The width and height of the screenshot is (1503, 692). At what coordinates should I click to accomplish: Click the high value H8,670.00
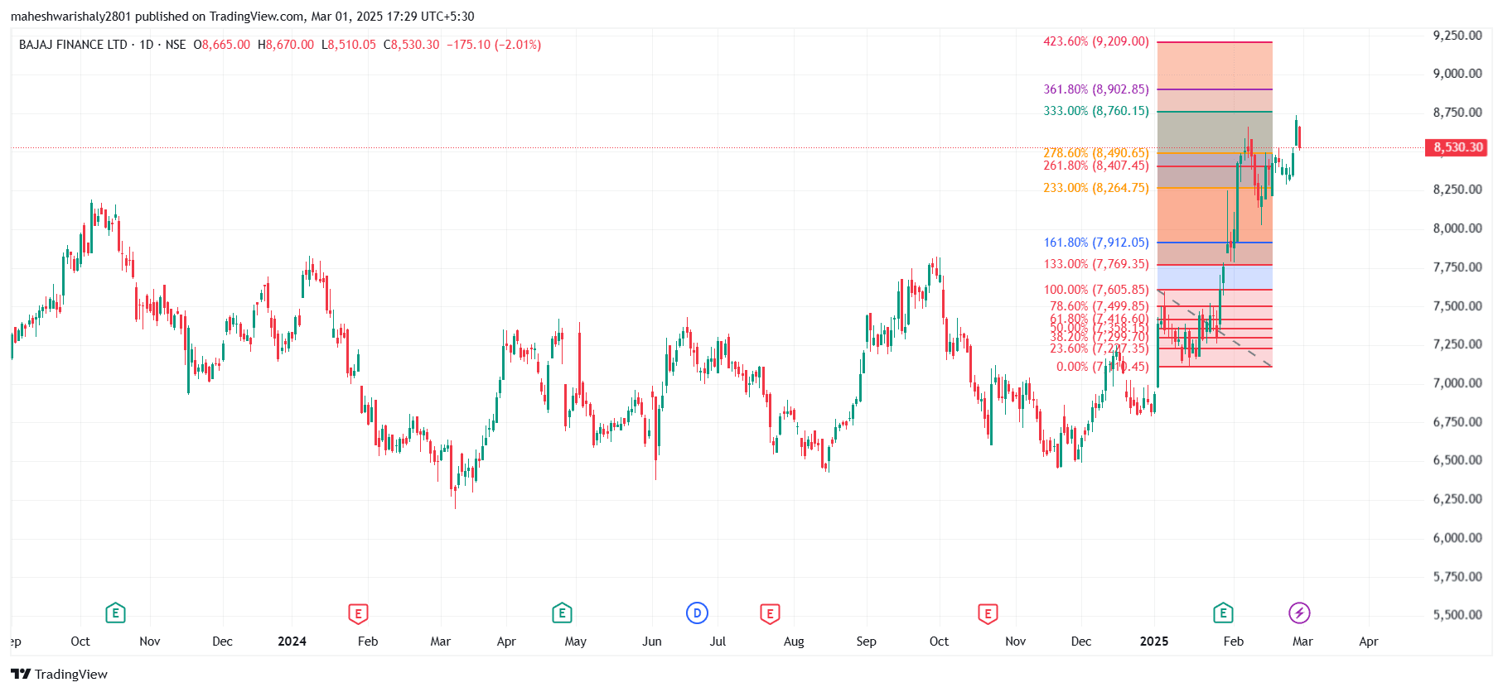click(286, 45)
